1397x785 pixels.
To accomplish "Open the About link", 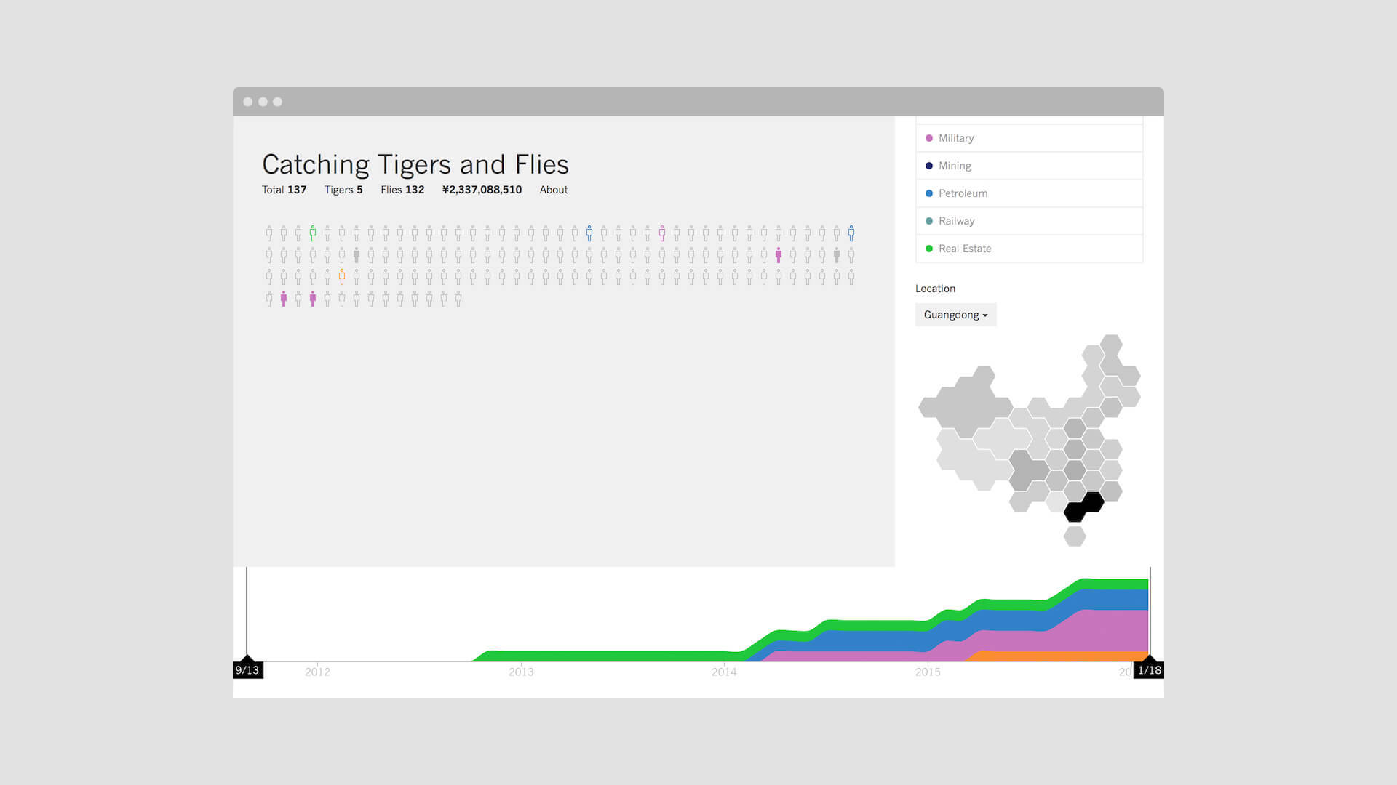I will coord(554,190).
